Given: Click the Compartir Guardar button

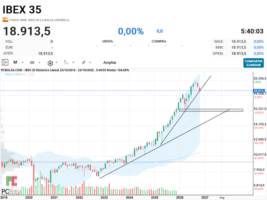Looking at the screenshot, I should click(254, 63).
